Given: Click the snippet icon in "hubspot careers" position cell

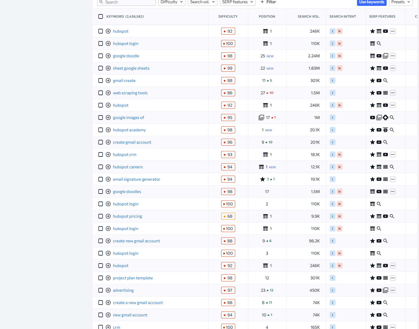Looking at the screenshot, I should pos(261,167).
